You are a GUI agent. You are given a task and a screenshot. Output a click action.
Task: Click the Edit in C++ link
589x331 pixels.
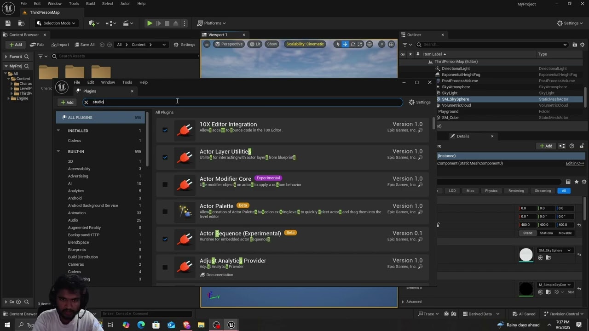coord(575,163)
